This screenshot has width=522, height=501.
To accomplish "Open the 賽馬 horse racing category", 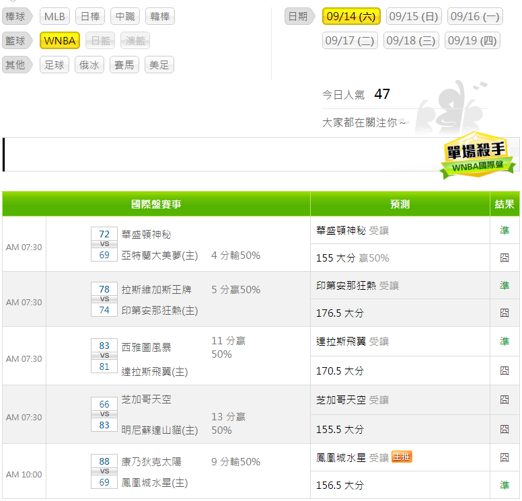I will (124, 65).
